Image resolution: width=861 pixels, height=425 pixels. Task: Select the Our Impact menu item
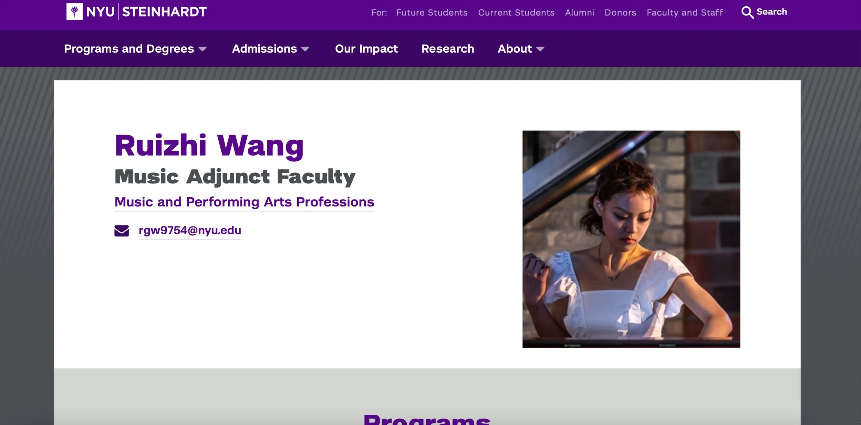[x=366, y=49]
